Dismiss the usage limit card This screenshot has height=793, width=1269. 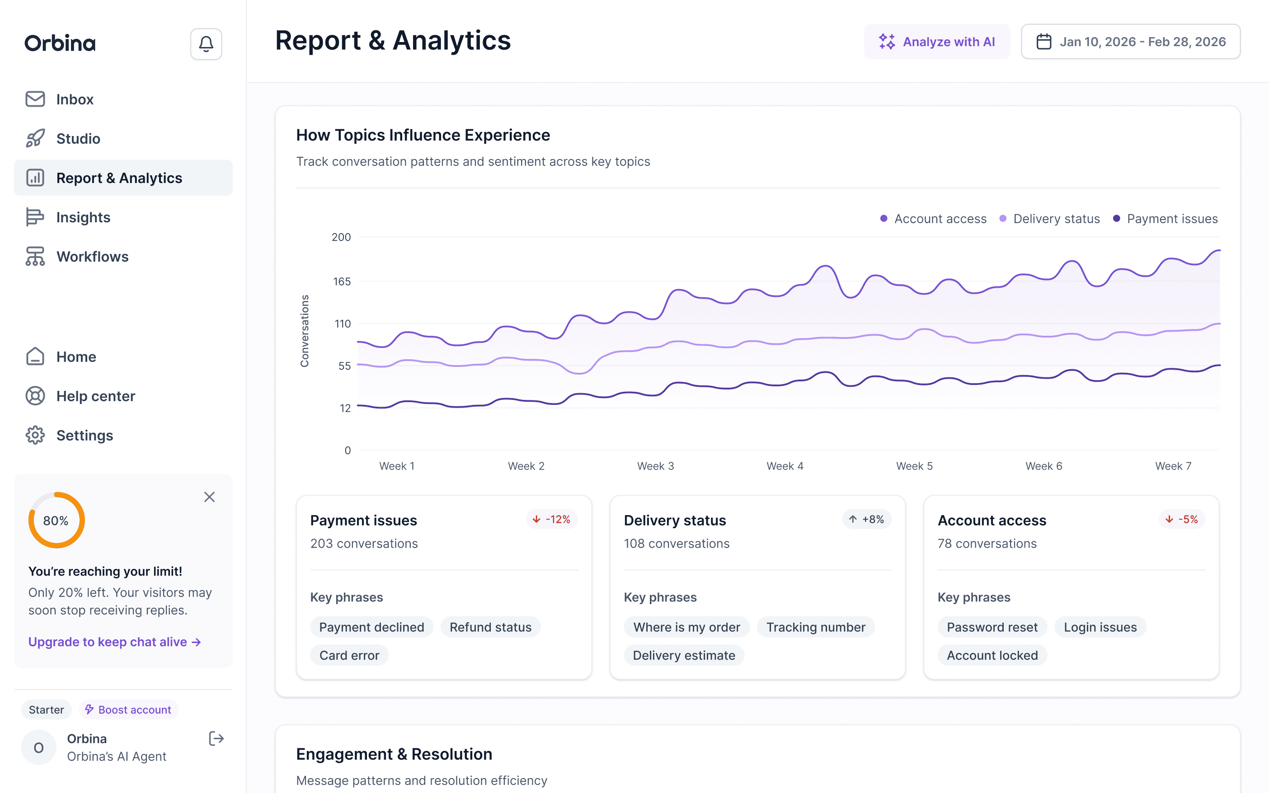pos(209,497)
